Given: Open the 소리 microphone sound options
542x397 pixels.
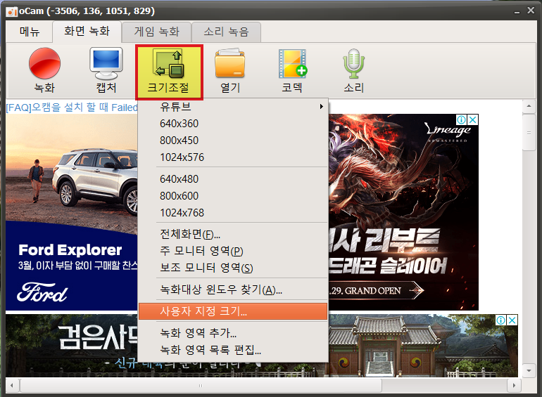Looking at the screenshot, I should pyautogui.click(x=353, y=70).
